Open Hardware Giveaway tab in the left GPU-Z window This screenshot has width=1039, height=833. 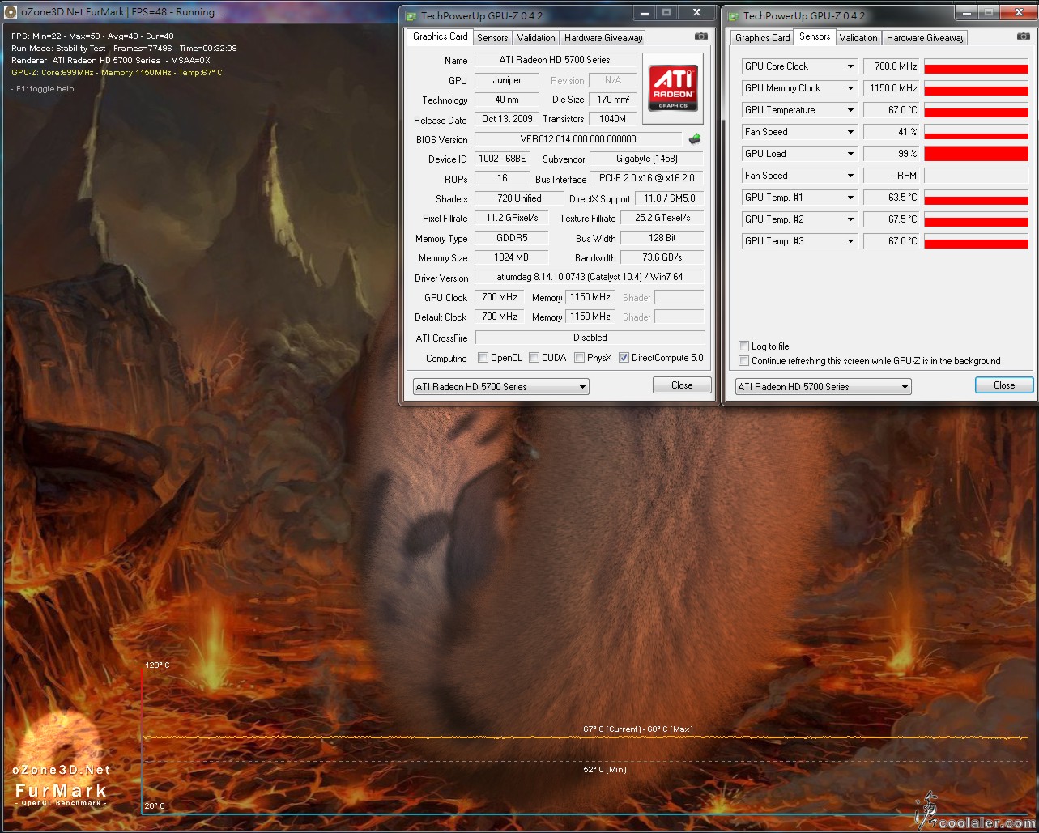click(x=603, y=38)
